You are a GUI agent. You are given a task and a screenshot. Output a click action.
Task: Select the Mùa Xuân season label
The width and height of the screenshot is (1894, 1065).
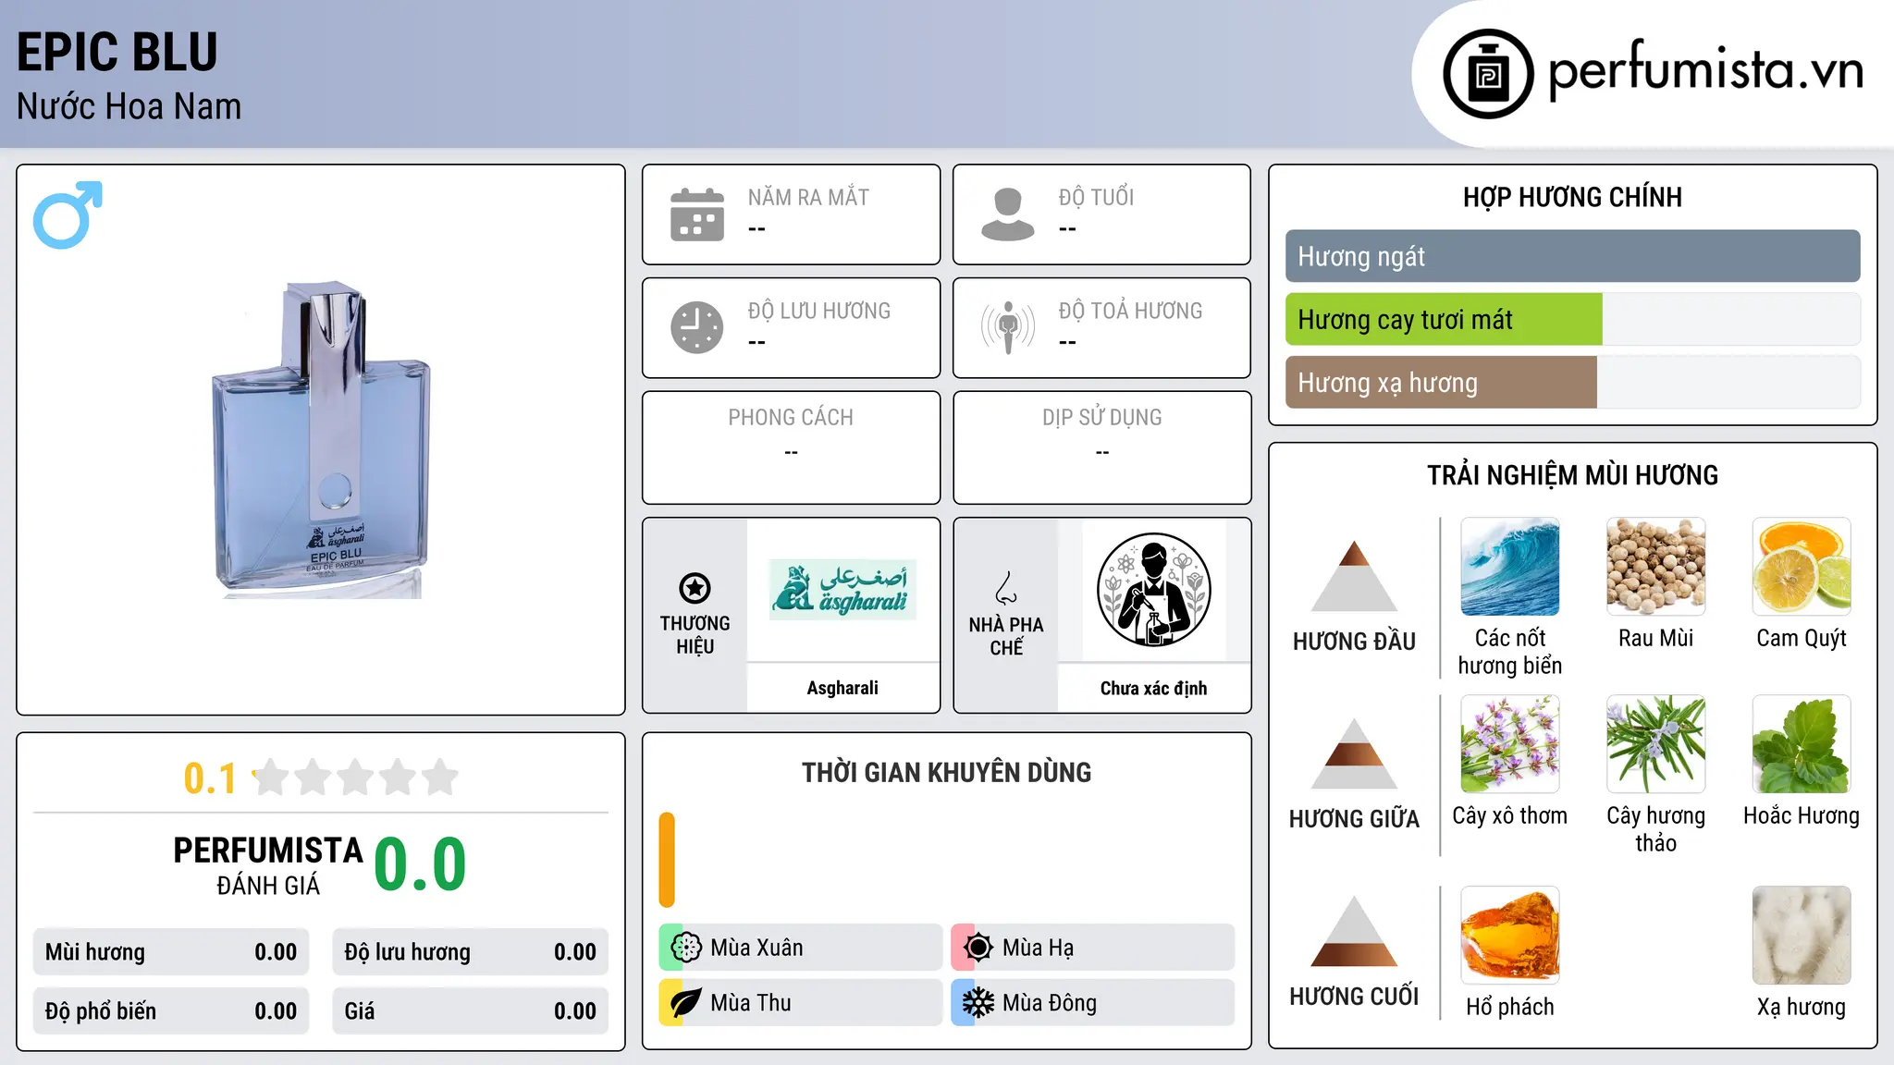[756, 948]
